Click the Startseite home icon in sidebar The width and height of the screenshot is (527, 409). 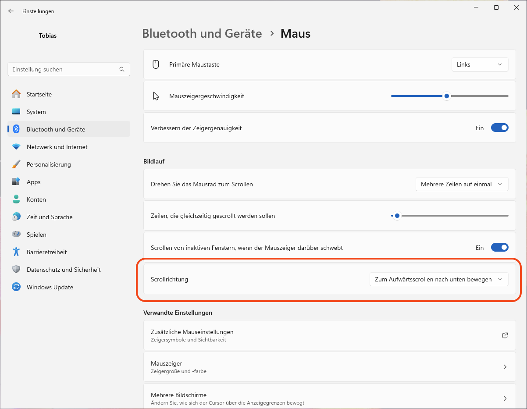(16, 94)
